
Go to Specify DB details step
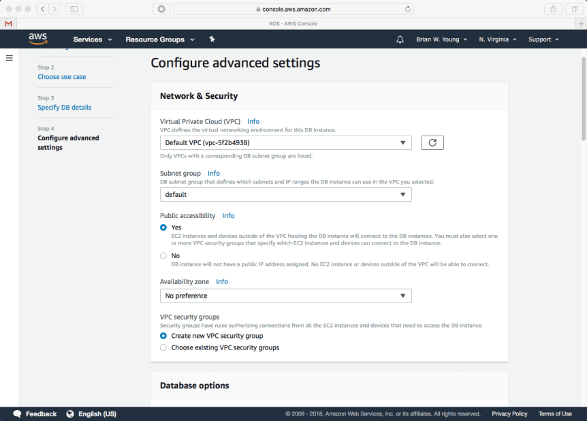64,108
